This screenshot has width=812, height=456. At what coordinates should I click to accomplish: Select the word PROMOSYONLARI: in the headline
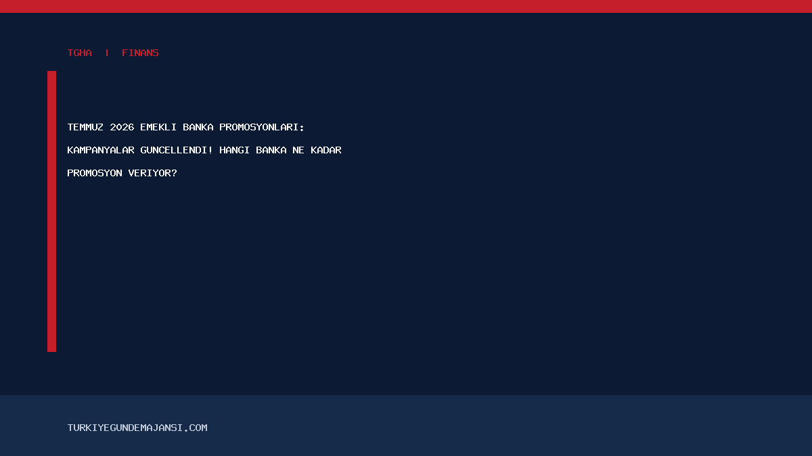click(262, 127)
